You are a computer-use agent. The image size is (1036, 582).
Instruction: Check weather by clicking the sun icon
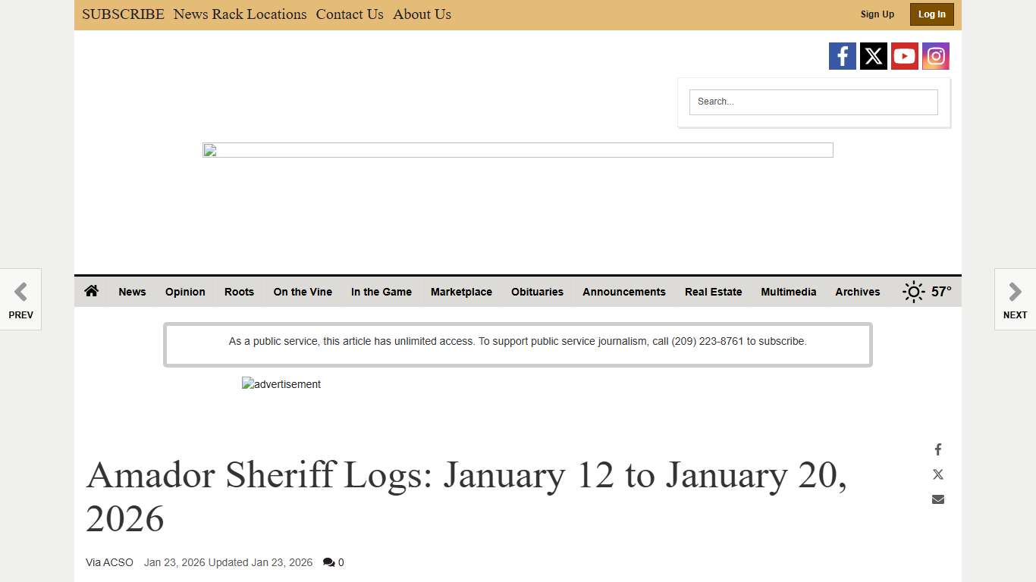point(913,291)
